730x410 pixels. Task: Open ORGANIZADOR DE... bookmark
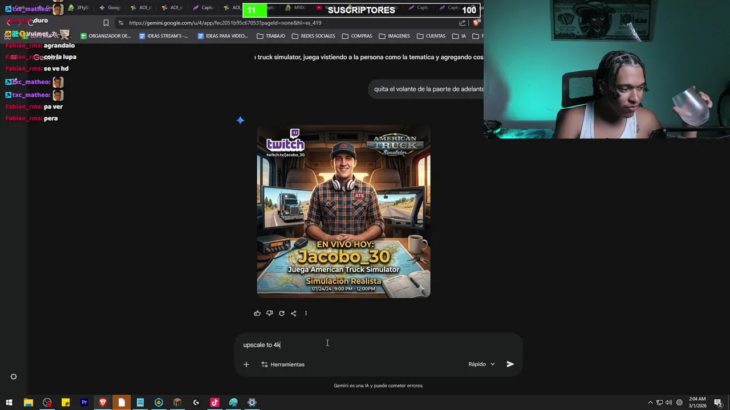click(x=106, y=36)
